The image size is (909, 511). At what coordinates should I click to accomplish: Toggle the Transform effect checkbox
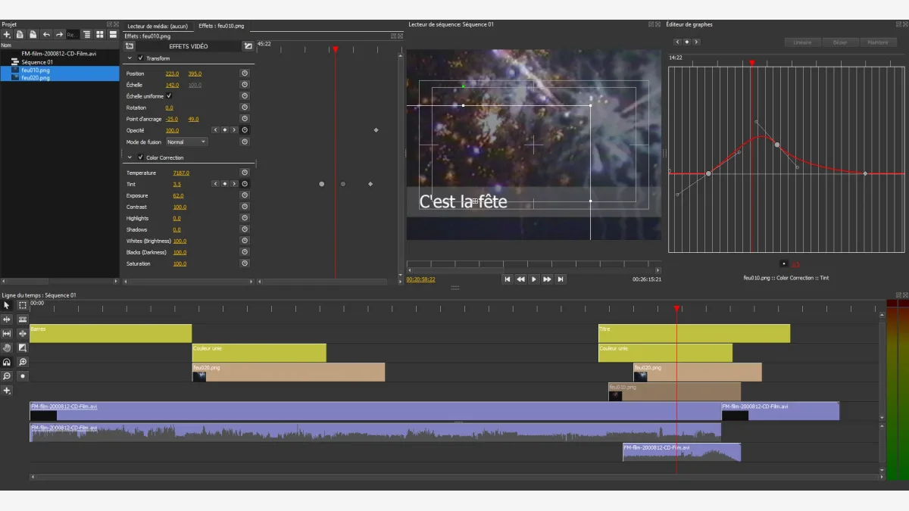pyautogui.click(x=140, y=58)
